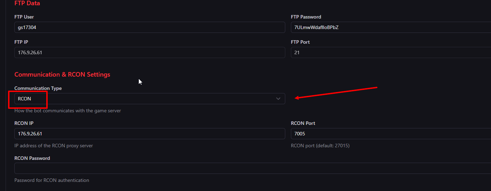Click the FTP User input field
The height and width of the screenshot is (191, 491).
pos(150,27)
